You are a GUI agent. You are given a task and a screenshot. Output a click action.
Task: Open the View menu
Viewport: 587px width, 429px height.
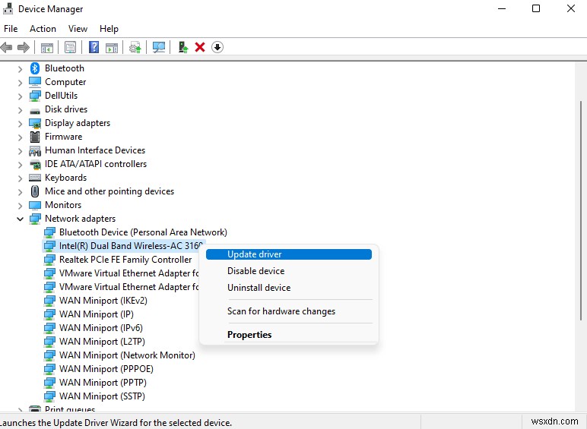(x=78, y=29)
